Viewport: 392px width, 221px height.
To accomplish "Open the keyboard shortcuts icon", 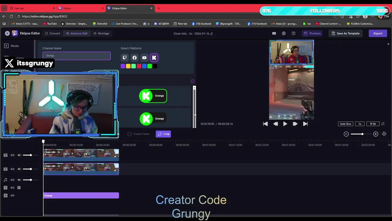I will point(274,33).
